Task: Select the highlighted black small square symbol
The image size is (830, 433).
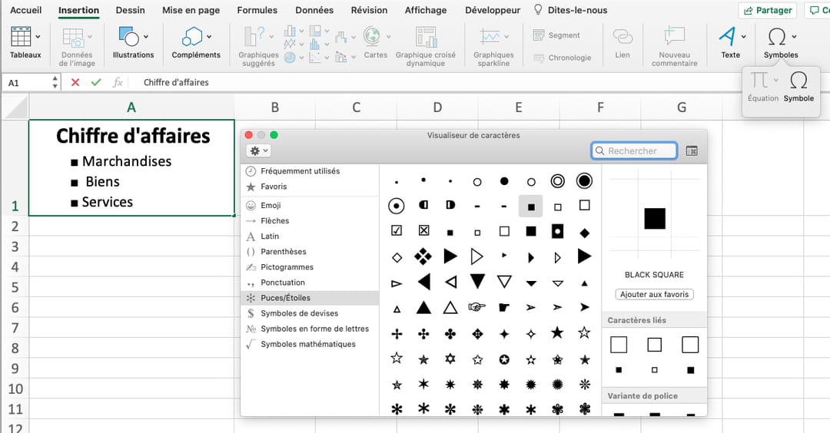Action: [531, 207]
